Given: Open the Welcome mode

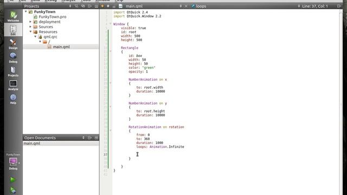Looking at the screenshot, I should (x=13, y=16).
